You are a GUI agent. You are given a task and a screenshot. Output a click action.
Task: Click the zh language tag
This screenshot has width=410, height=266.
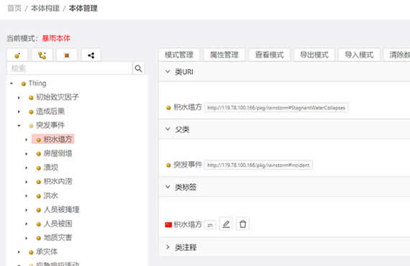(x=210, y=225)
